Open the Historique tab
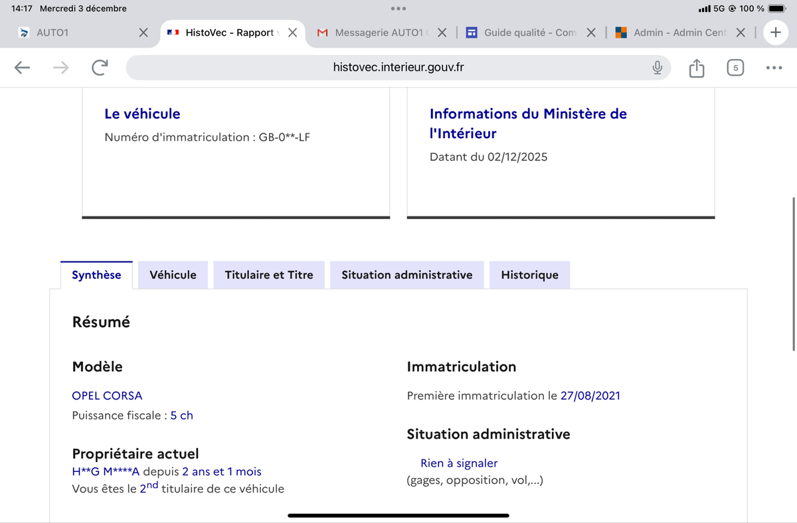The height and width of the screenshot is (523, 797). click(x=529, y=275)
